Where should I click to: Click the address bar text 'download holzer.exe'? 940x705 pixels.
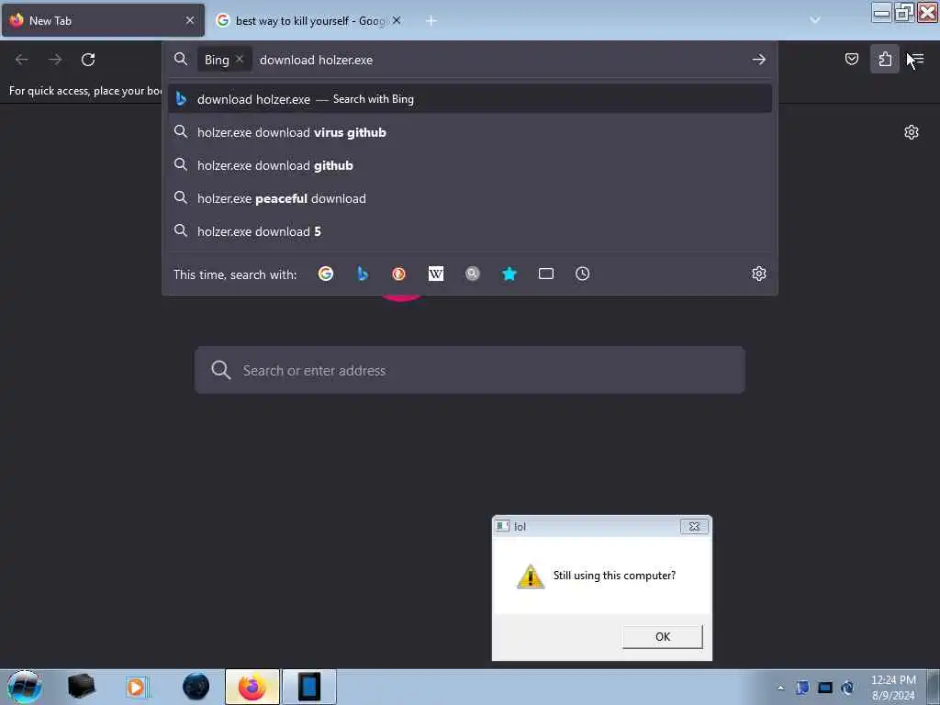pos(316,60)
